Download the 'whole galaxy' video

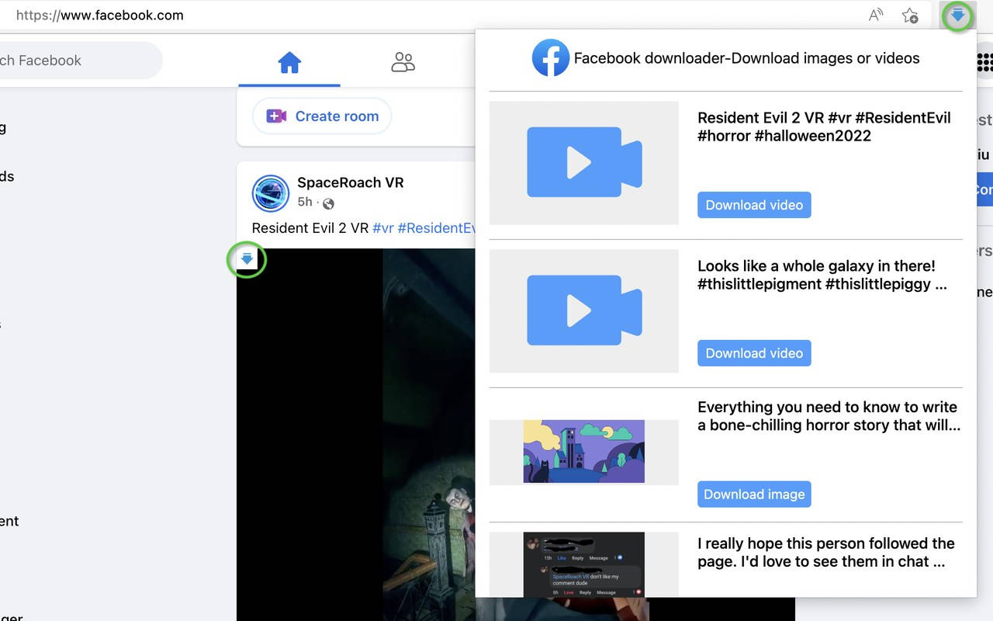[754, 353]
